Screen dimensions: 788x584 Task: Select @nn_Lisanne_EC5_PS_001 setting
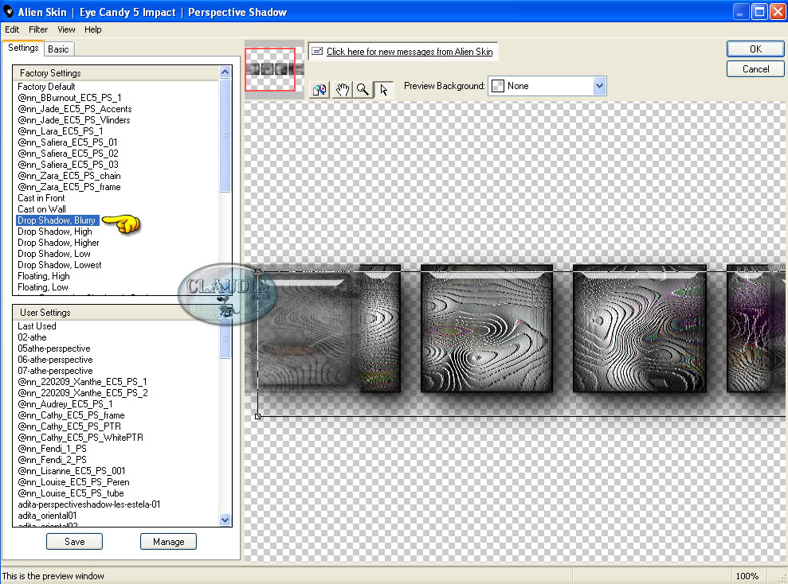(x=72, y=470)
